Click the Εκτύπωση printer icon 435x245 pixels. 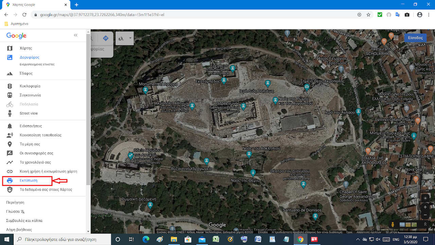point(10,181)
